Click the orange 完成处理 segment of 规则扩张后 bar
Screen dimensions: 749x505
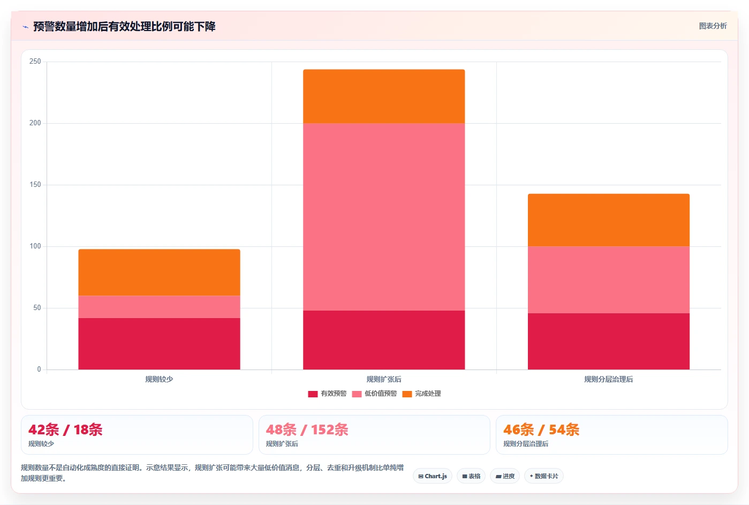pos(384,96)
